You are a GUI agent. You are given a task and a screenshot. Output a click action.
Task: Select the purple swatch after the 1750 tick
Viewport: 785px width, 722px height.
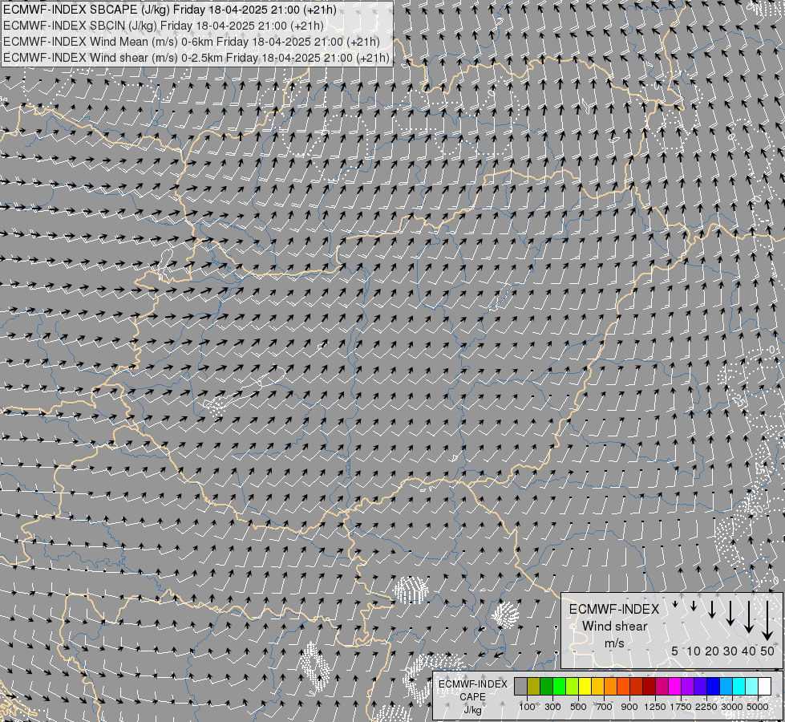click(688, 687)
